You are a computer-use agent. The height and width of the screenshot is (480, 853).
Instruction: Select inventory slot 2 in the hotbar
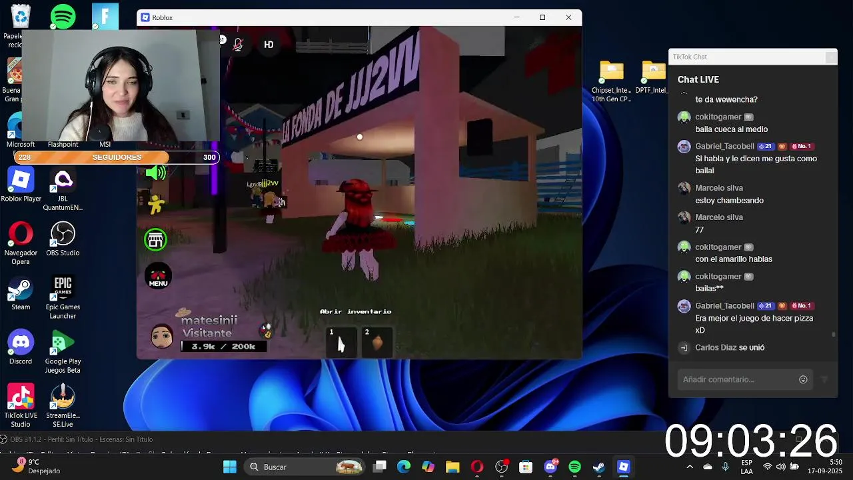tap(377, 341)
